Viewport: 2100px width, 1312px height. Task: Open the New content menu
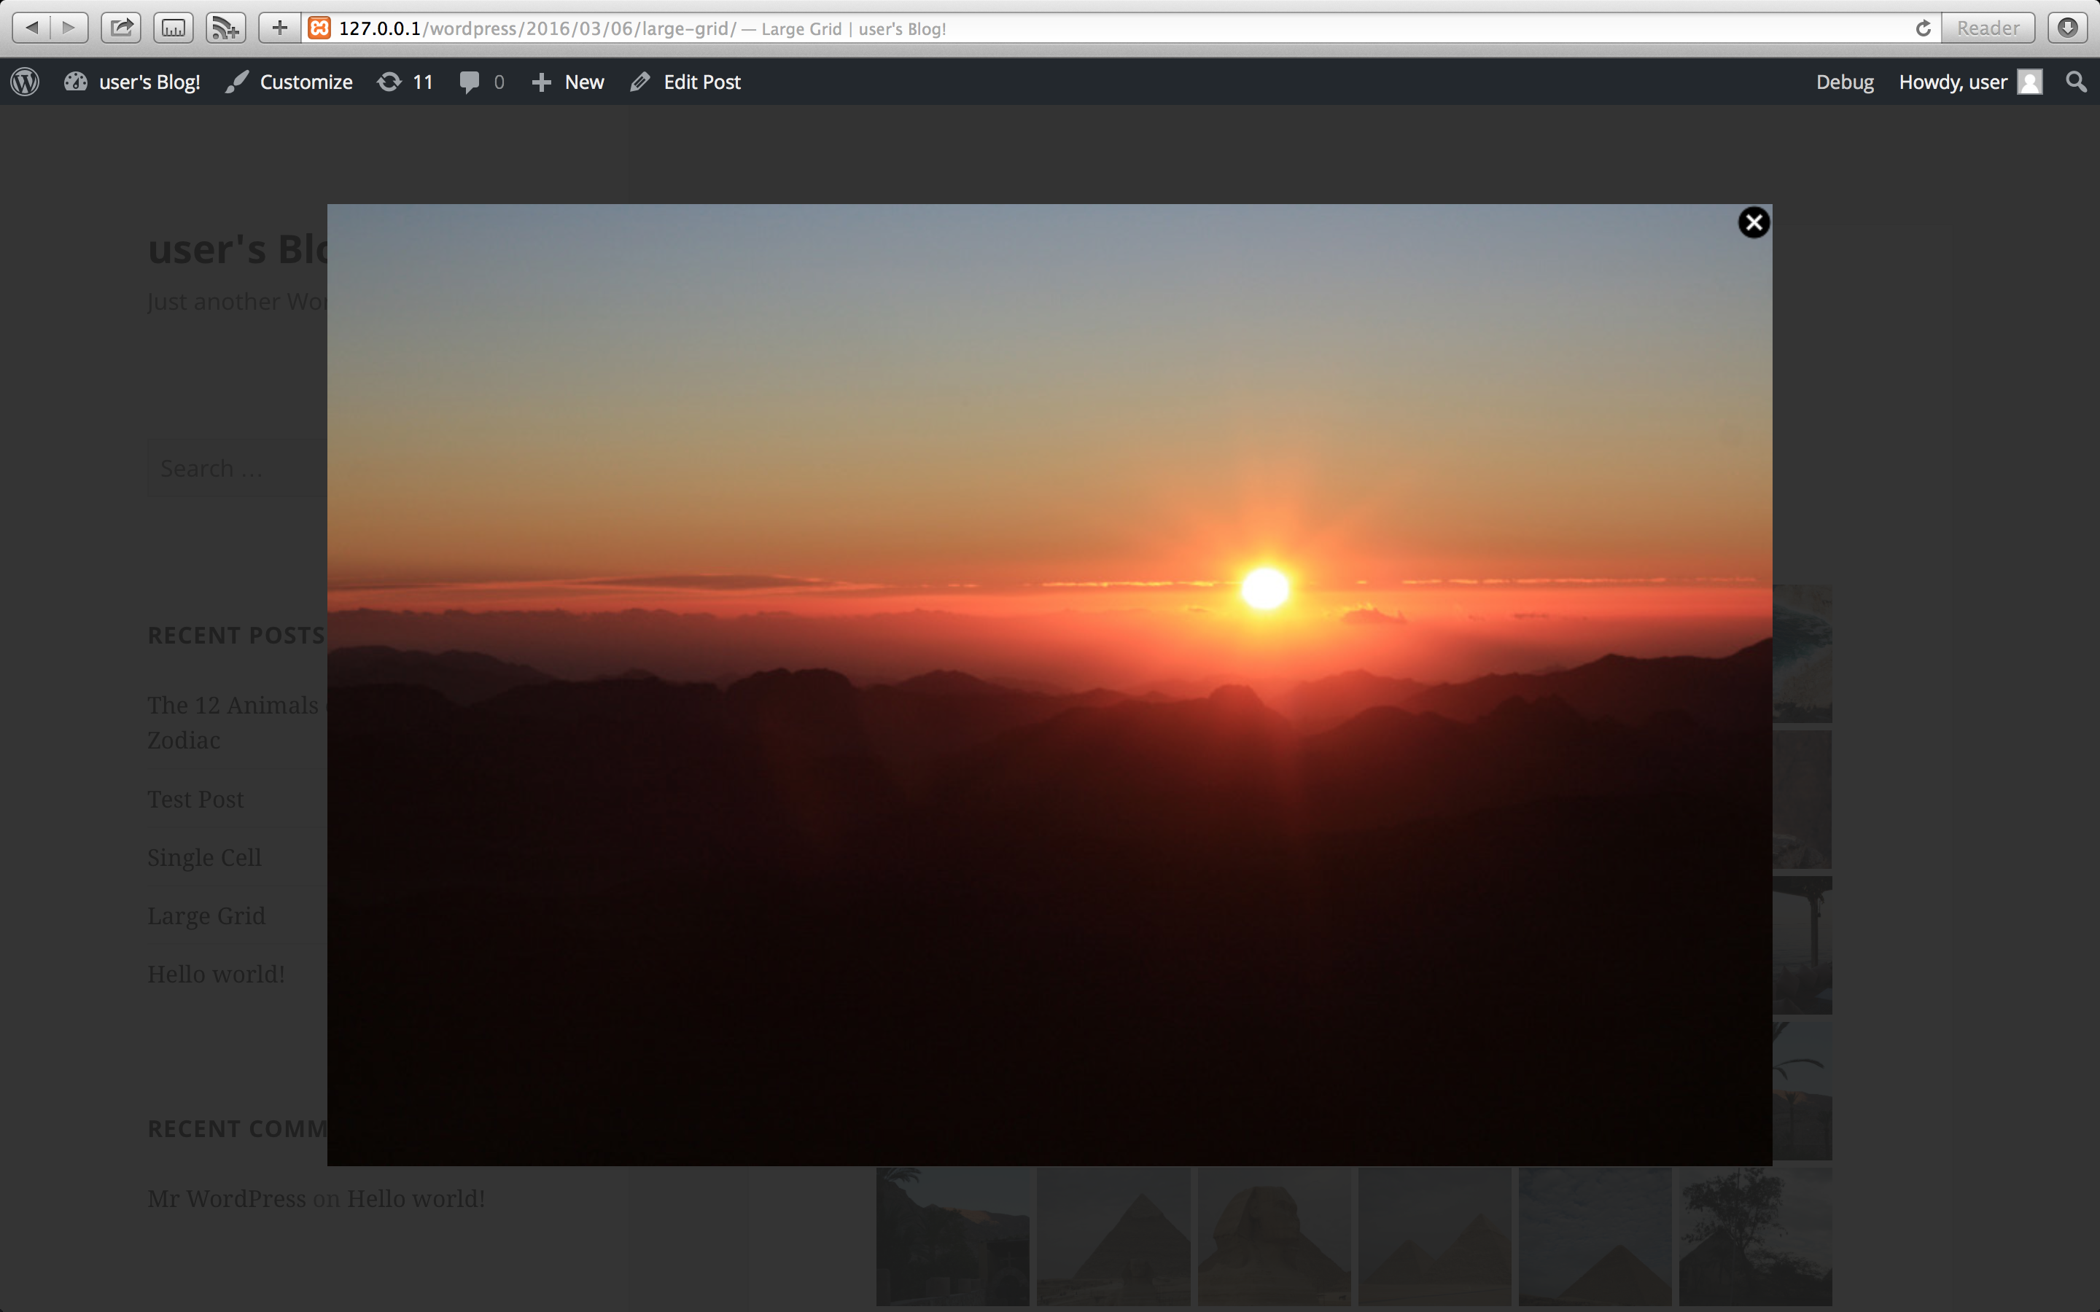coord(567,82)
